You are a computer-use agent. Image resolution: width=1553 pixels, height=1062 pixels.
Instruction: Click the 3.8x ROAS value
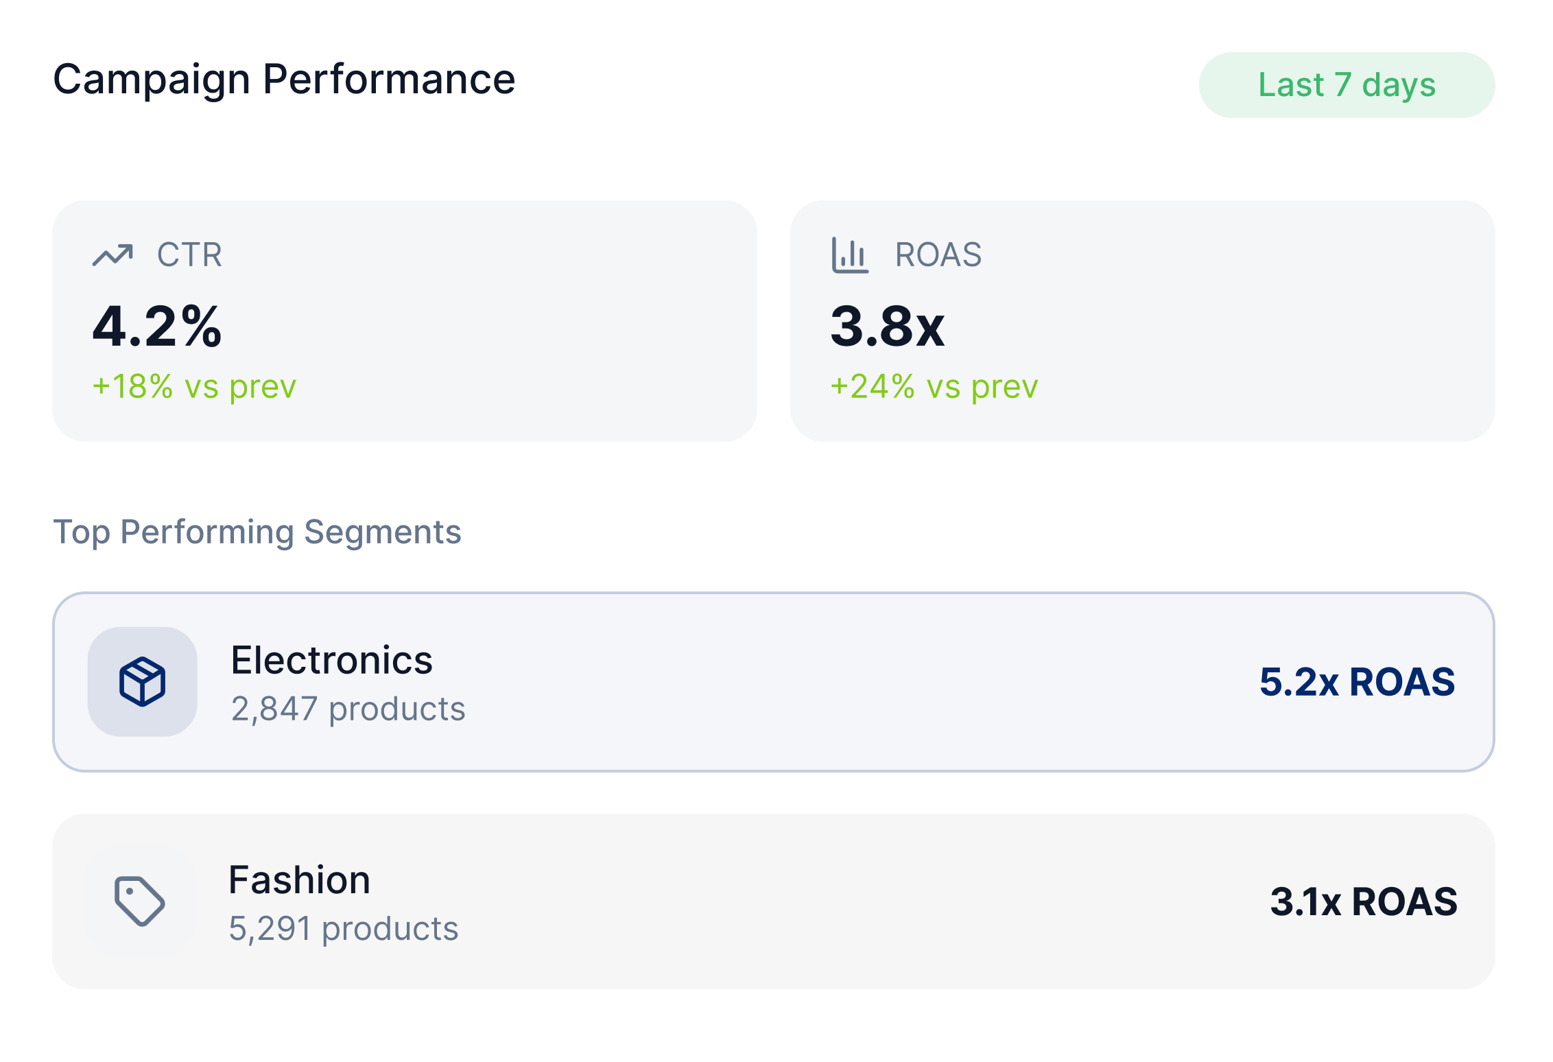[887, 327]
